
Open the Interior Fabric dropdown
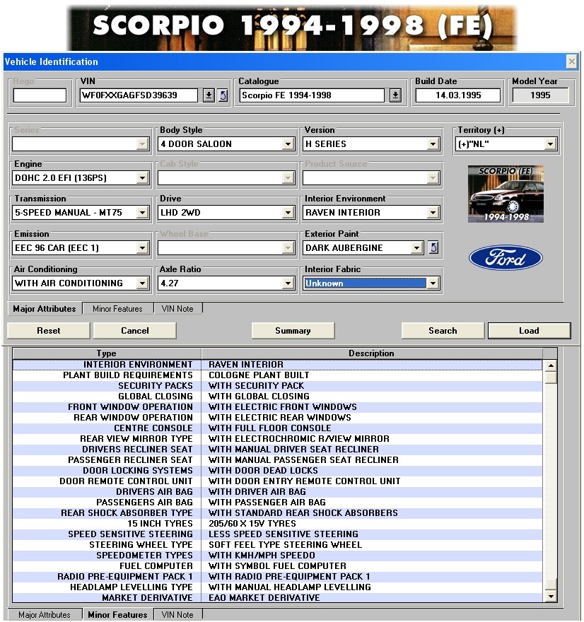[433, 283]
